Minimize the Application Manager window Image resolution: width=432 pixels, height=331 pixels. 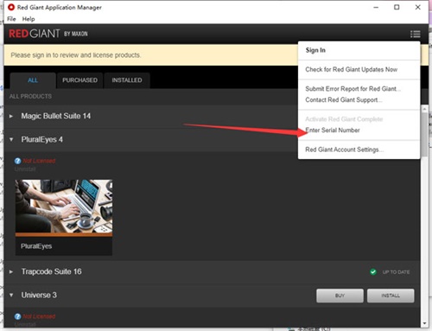[376, 7]
